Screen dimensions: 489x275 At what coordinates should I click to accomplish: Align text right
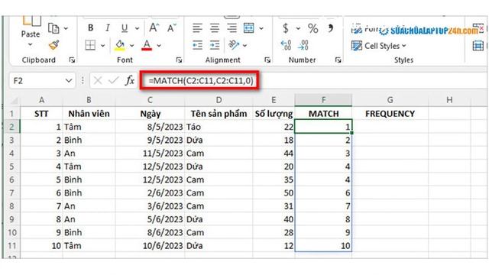[x=232, y=28]
